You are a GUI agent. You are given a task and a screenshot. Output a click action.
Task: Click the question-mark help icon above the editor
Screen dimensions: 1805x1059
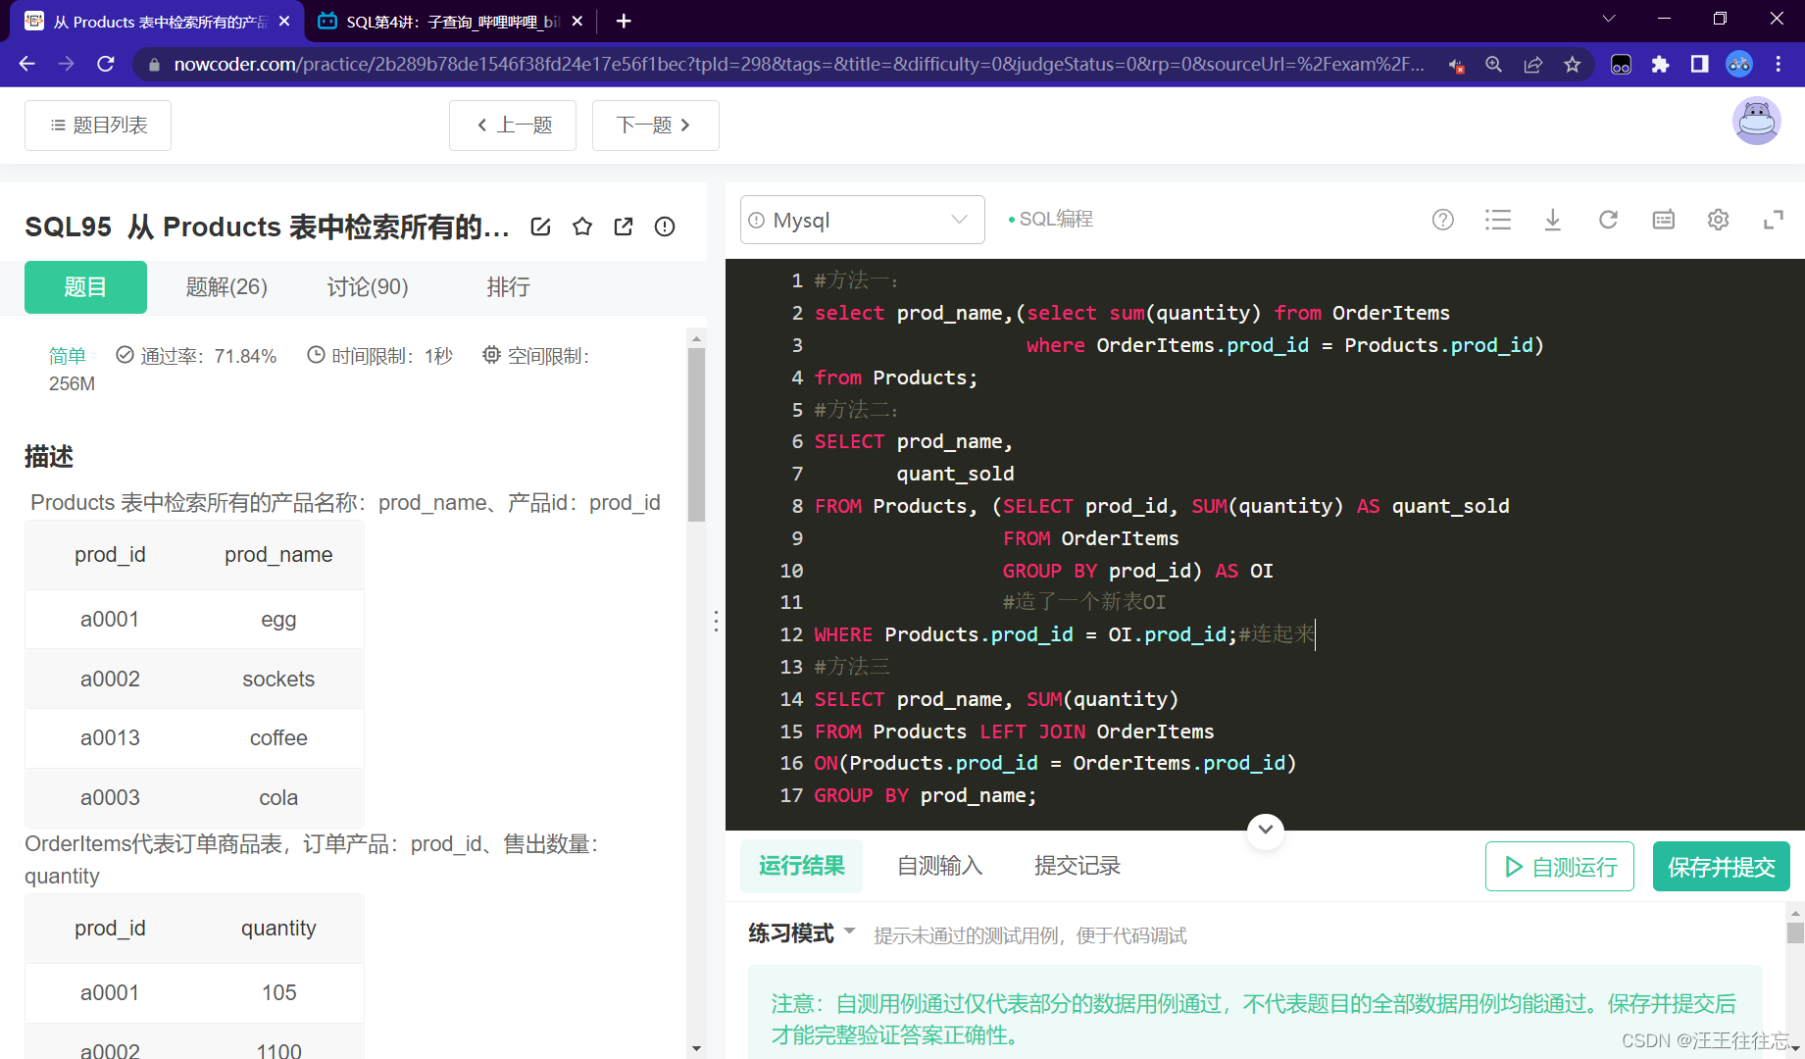(x=1442, y=220)
